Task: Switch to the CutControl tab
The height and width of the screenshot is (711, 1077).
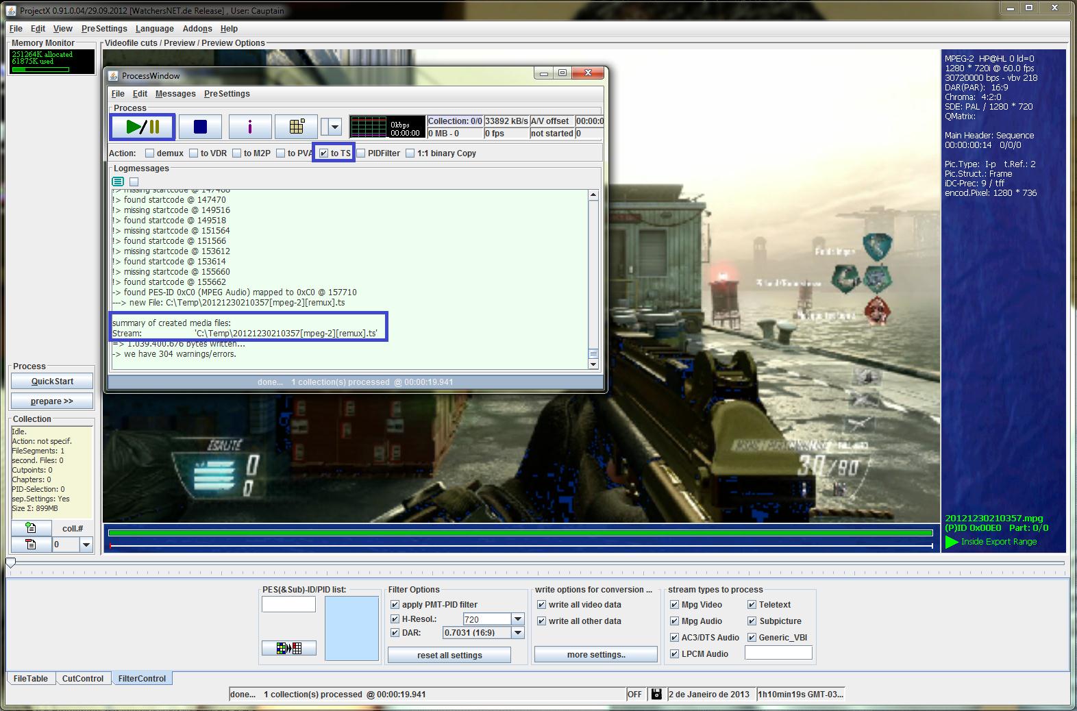Action: tap(83, 679)
